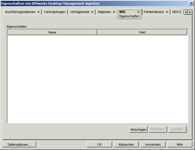Close the Eigenschaften dialog window
The height and width of the screenshot is (150, 195).
point(191,3)
